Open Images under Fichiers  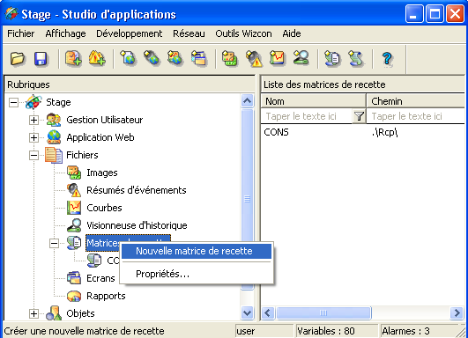point(101,173)
